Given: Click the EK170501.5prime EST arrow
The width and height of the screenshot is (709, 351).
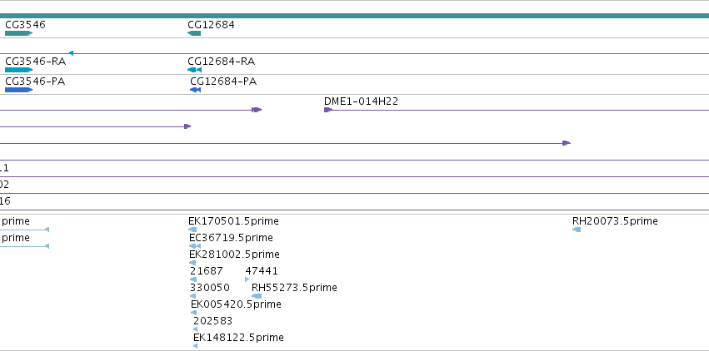Looking at the screenshot, I should pos(192,230).
